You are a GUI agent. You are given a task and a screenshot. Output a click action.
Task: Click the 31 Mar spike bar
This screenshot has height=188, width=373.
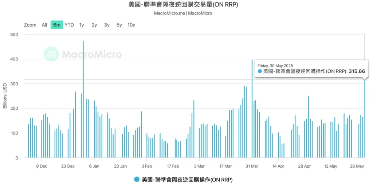pos(252,109)
